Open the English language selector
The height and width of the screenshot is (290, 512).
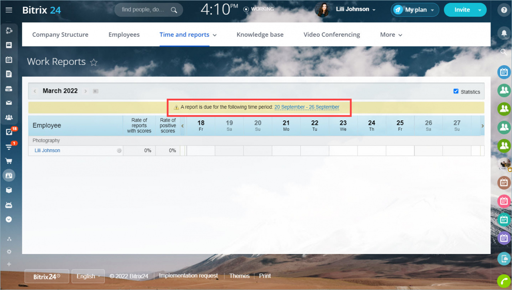coord(88,276)
